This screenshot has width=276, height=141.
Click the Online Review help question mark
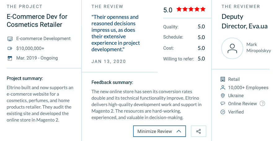pyautogui.click(x=262, y=104)
